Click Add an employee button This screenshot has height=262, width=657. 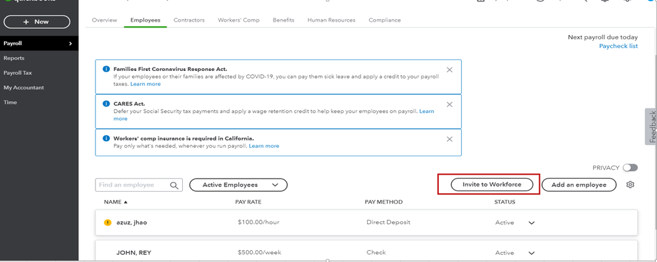click(579, 185)
